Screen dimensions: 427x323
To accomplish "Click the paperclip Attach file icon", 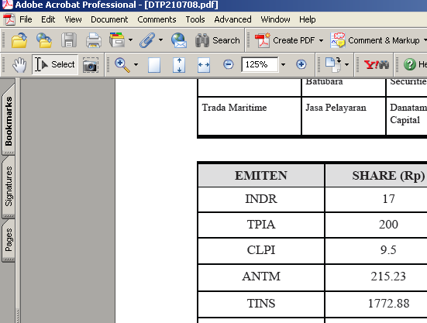I will point(147,40).
